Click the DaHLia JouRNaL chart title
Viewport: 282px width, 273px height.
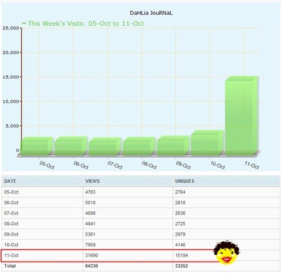click(x=151, y=13)
